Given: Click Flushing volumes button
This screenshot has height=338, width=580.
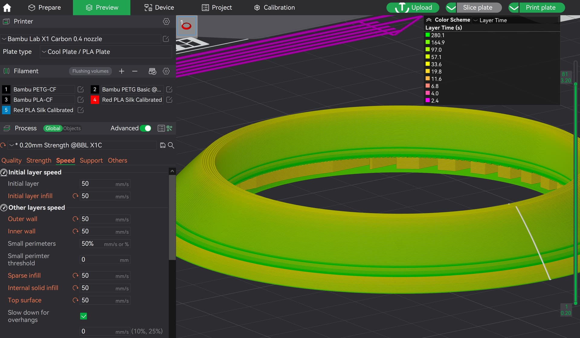Looking at the screenshot, I should [90, 71].
